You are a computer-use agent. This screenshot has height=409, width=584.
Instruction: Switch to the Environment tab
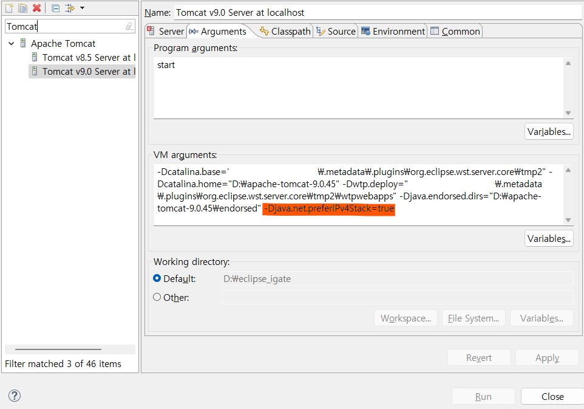(x=393, y=32)
